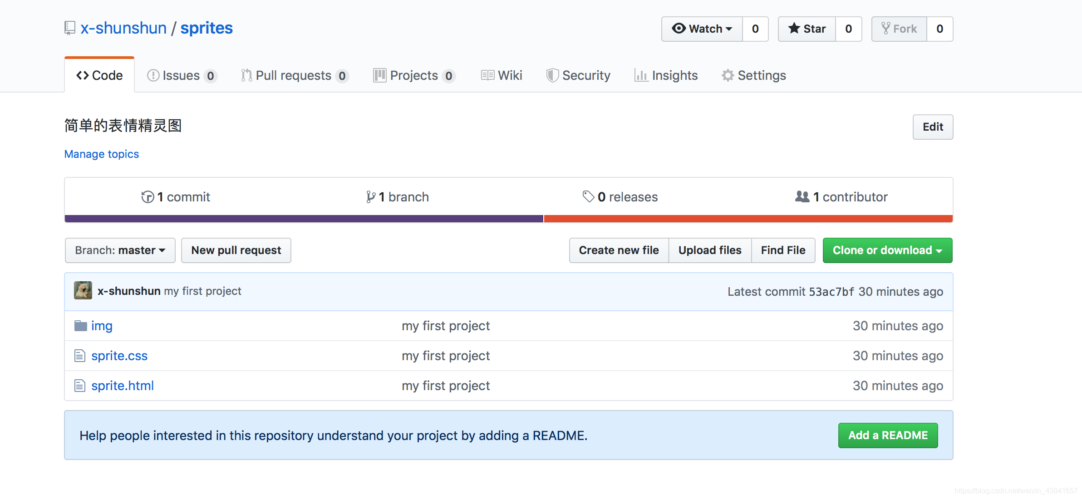The width and height of the screenshot is (1082, 499).
Task: Click the 30 minutes ago timestamp for img
Action: (898, 326)
